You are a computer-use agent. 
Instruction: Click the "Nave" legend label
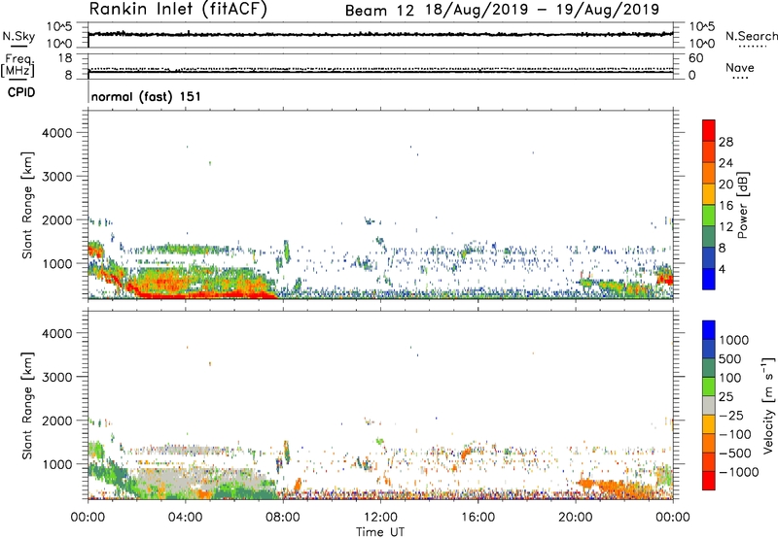coord(740,67)
